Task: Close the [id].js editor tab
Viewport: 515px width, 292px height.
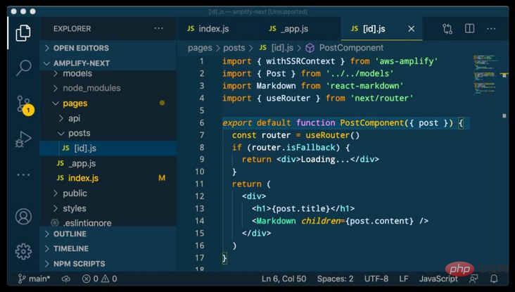Action: point(411,29)
